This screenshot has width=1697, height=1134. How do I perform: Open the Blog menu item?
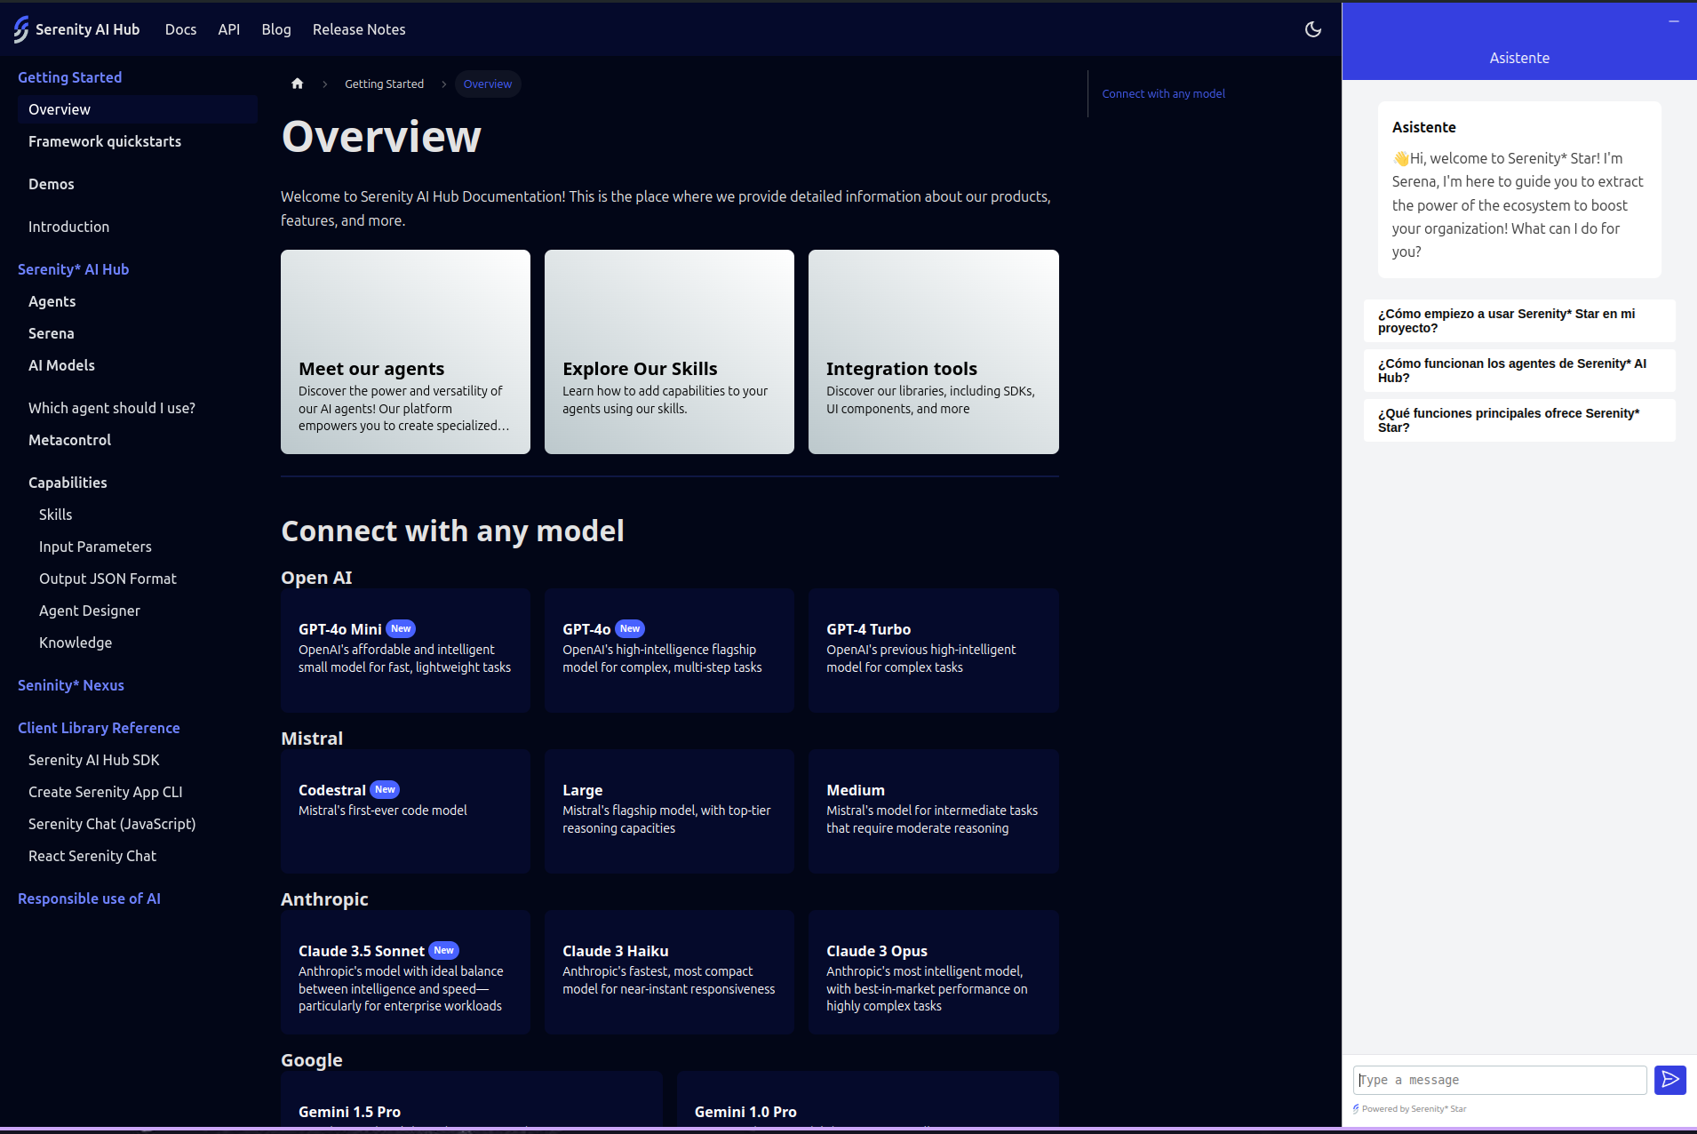tap(276, 29)
